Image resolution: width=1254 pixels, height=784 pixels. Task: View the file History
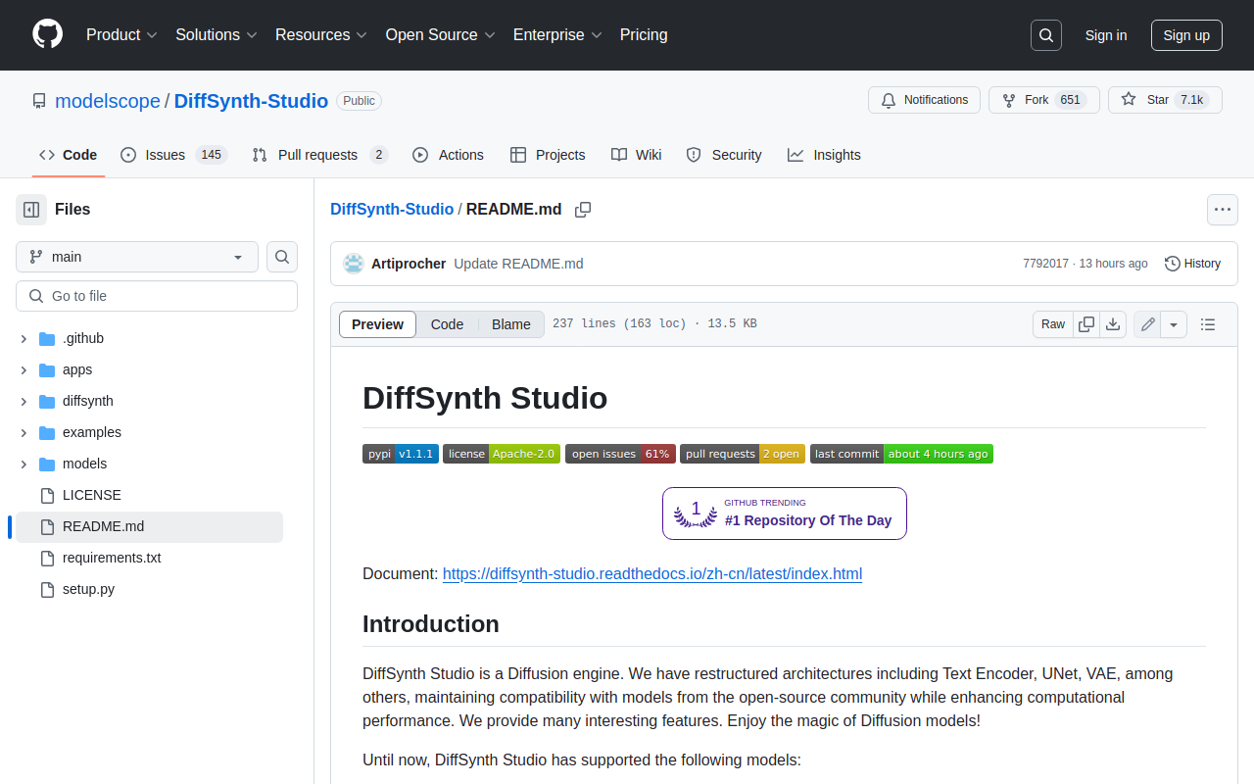pos(1192,264)
